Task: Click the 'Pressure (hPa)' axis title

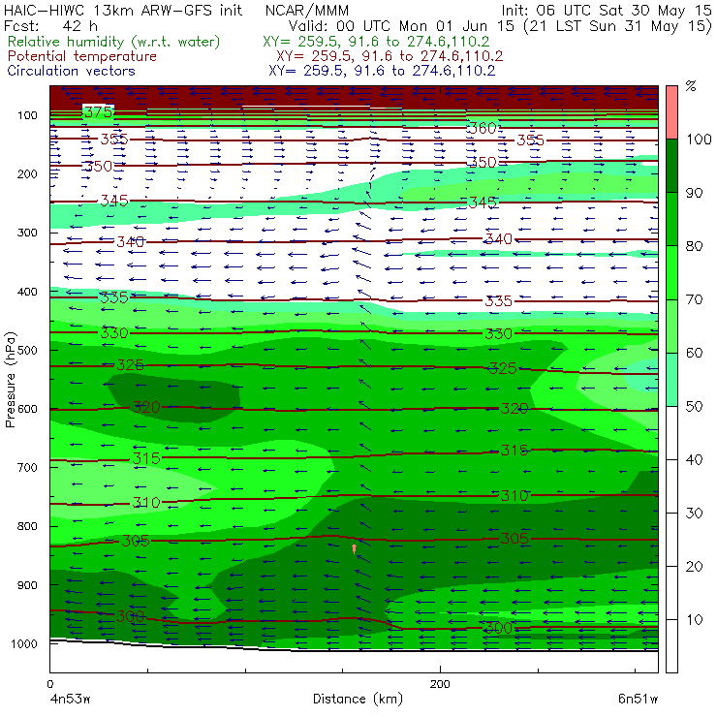Action: (10, 380)
